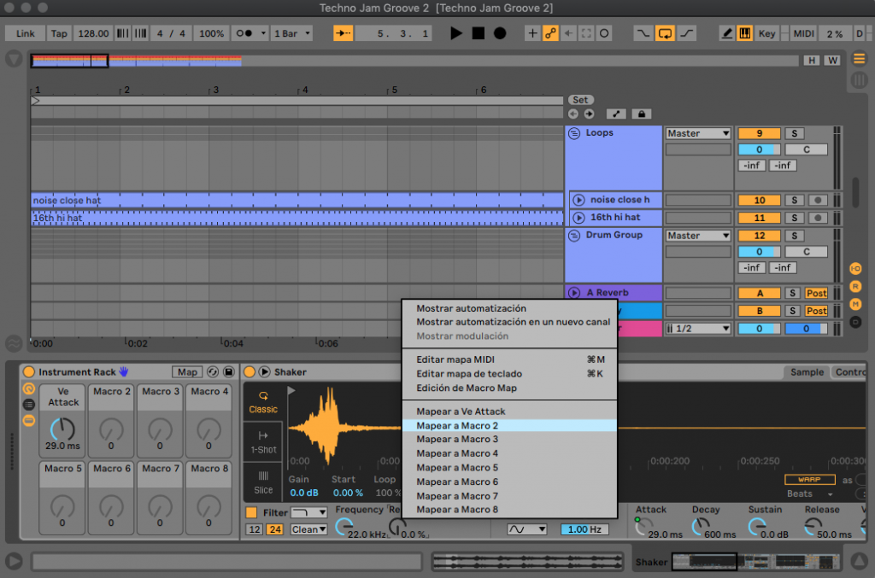This screenshot has width=875, height=578.
Task: Click the Ve Attack macro knob
Action: coord(62,429)
